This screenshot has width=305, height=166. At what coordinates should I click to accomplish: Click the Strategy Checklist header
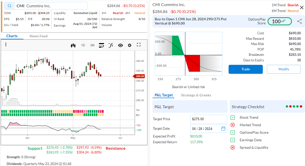pos(267,107)
